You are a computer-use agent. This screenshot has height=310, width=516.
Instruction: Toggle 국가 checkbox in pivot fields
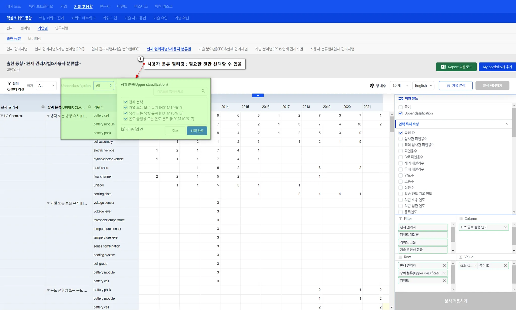[x=400, y=107]
